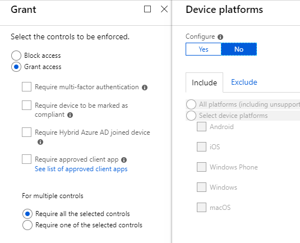The height and width of the screenshot is (243, 300).
Task: Check Require multi-factor authentication
Action: (26, 87)
